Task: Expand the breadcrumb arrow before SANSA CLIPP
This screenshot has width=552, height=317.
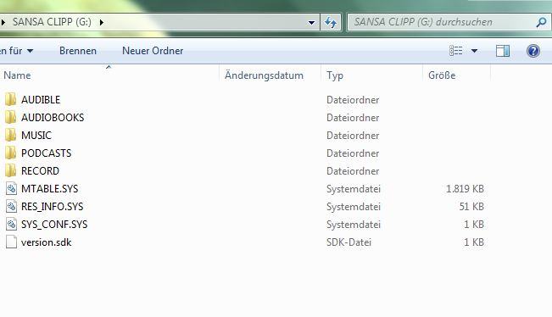Action: click(x=3, y=23)
